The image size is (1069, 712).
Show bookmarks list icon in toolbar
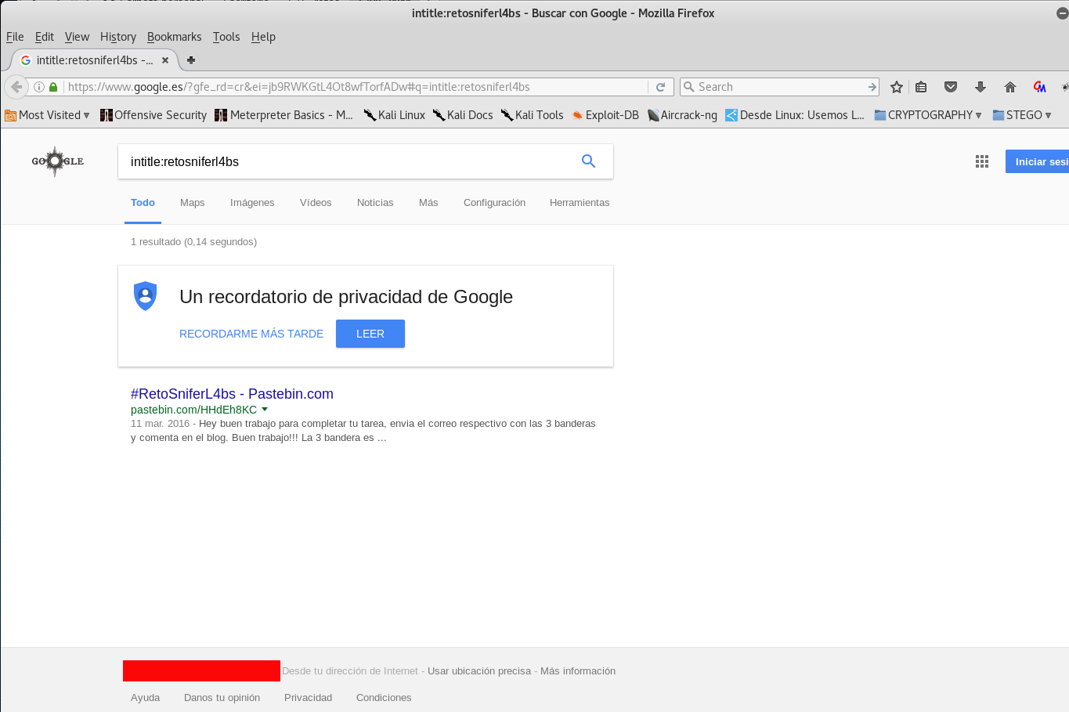tap(921, 87)
